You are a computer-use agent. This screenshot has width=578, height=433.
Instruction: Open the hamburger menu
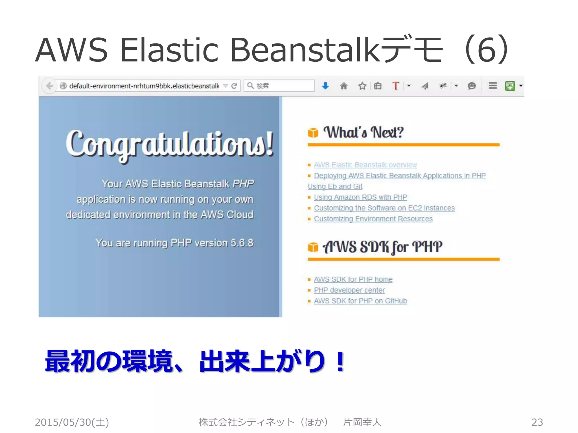[x=493, y=85]
